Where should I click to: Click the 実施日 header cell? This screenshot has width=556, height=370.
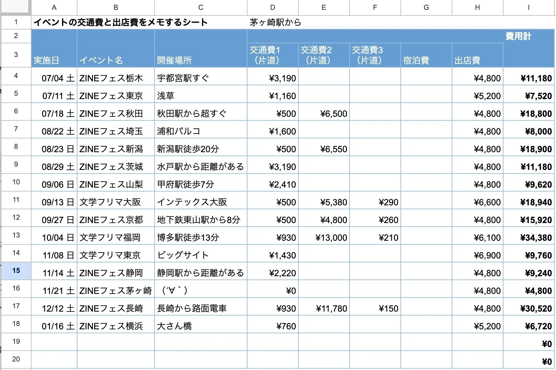pos(54,48)
